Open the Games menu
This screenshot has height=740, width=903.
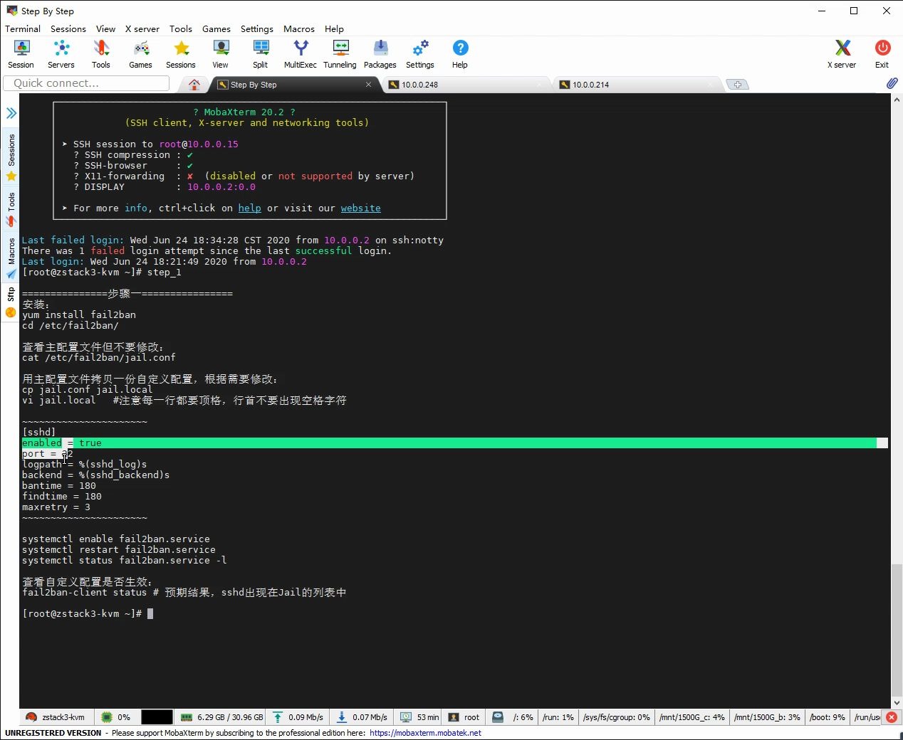[x=216, y=28]
